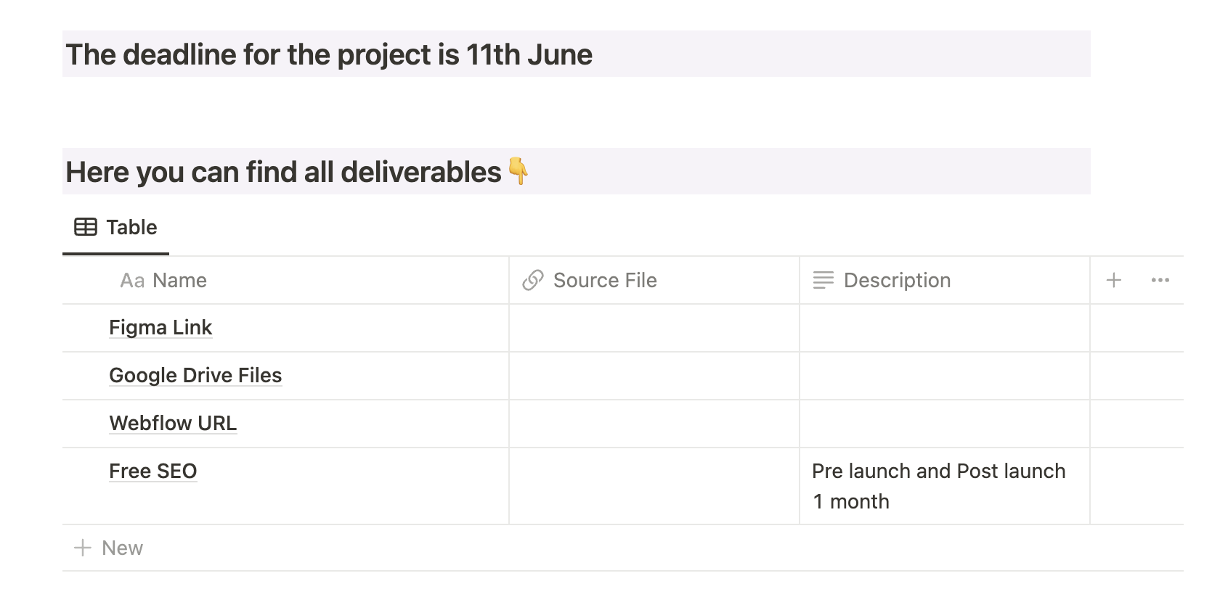Screen dimensions: 1220x589
Task: Add a new row with New
Action: pos(122,548)
